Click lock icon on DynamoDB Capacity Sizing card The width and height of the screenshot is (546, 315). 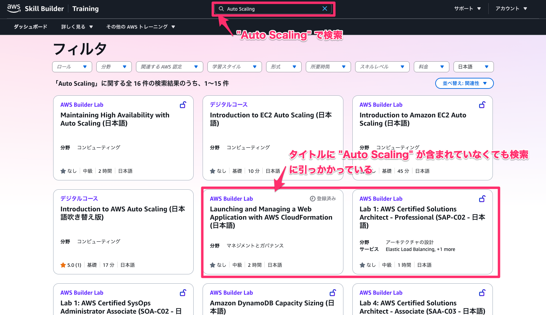pos(333,293)
